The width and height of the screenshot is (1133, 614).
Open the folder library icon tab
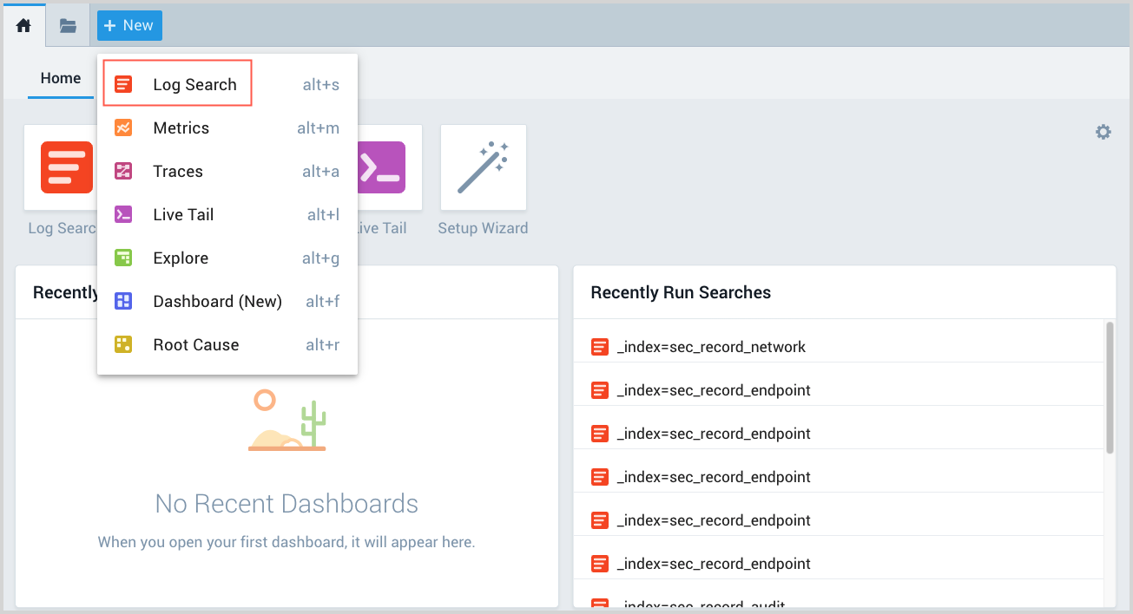[68, 25]
